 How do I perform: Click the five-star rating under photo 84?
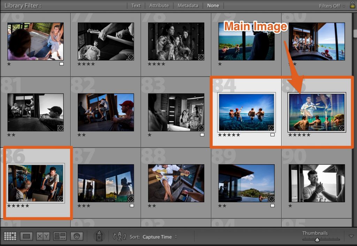(229, 135)
